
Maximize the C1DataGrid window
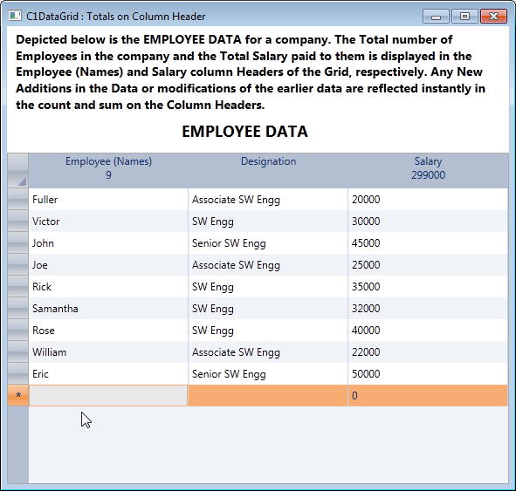click(x=464, y=17)
